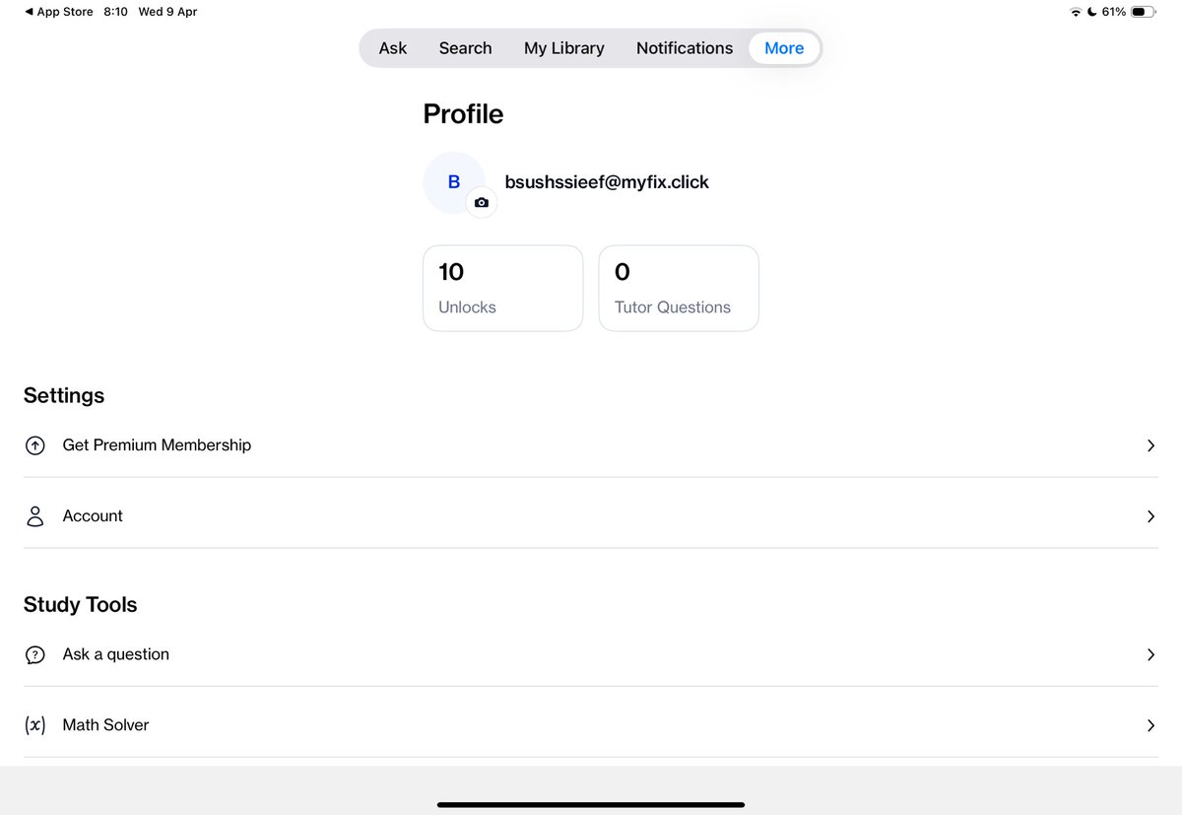Go to the Notifications tab
Viewport: 1182px width, 815px height.
click(x=685, y=48)
